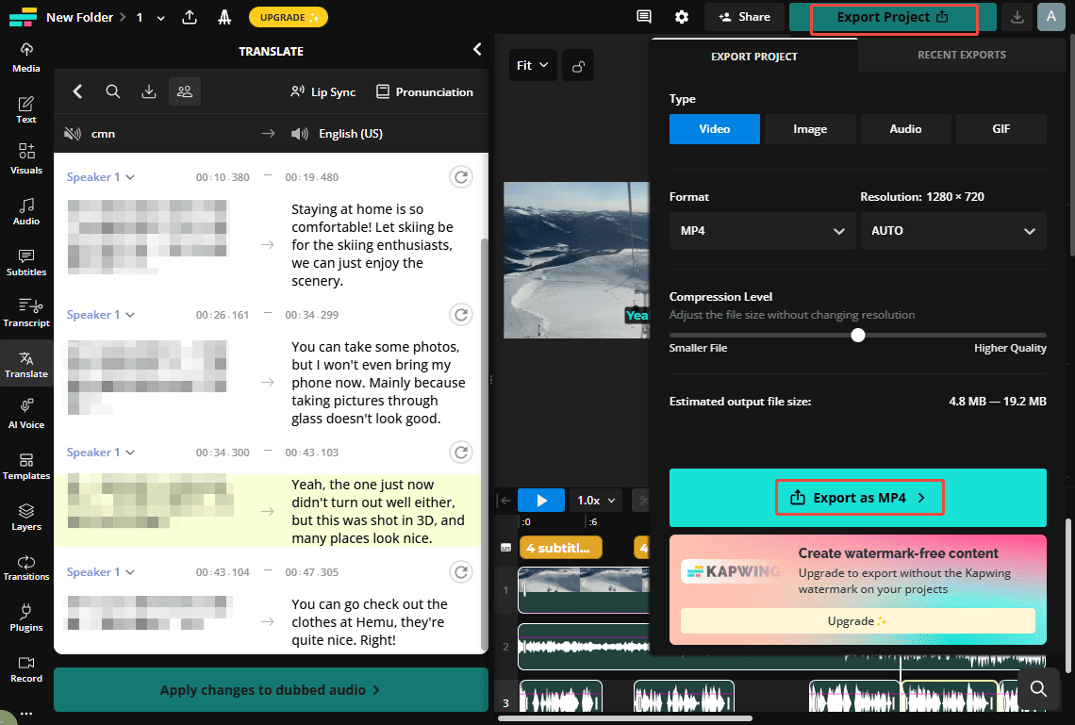Select GIF as the export type
The height and width of the screenshot is (725, 1075).
coord(1001,129)
